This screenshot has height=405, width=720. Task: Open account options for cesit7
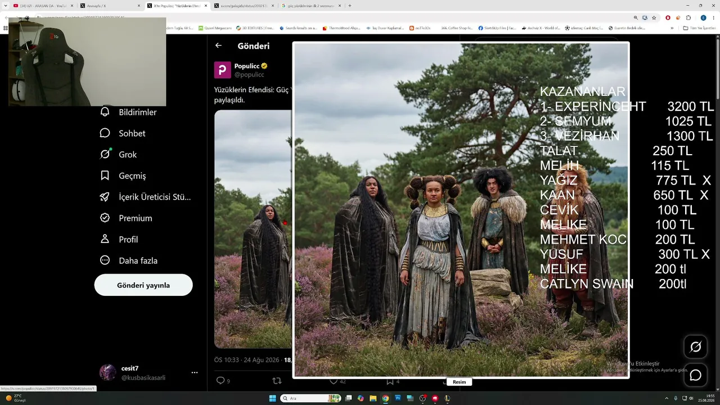click(195, 372)
